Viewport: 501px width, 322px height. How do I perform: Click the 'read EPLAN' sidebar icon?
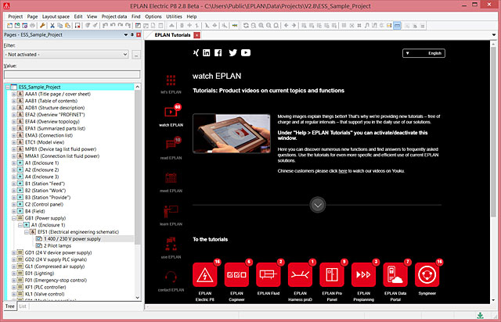[171, 146]
